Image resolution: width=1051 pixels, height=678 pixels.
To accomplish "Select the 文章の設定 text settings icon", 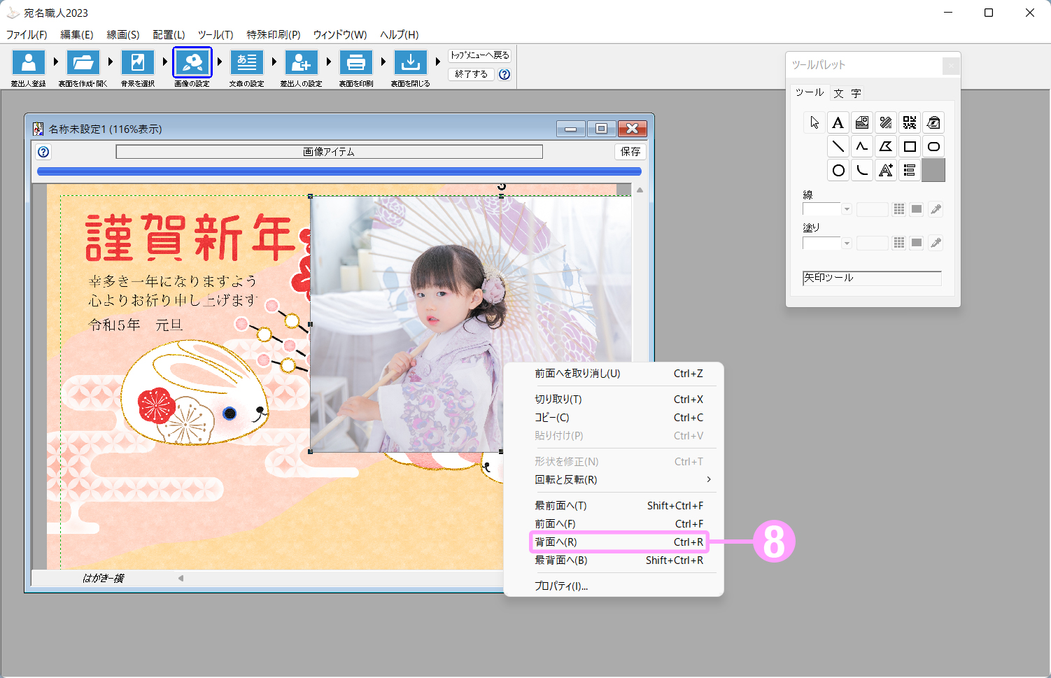I will pos(247,63).
